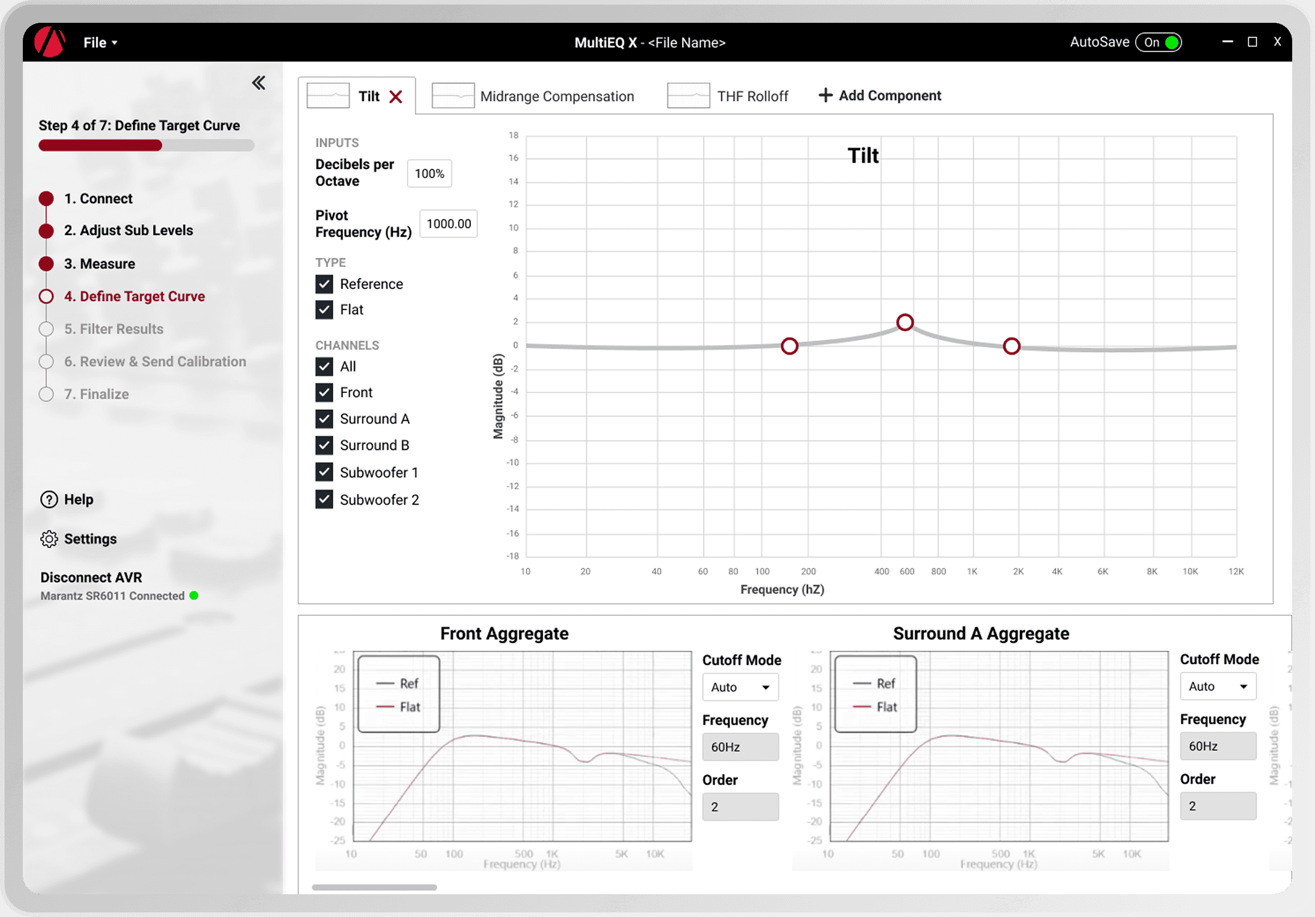Screen dimensions: 1315x917
Task: Open Help via question mark icon
Action: click(x=49, y=499)
